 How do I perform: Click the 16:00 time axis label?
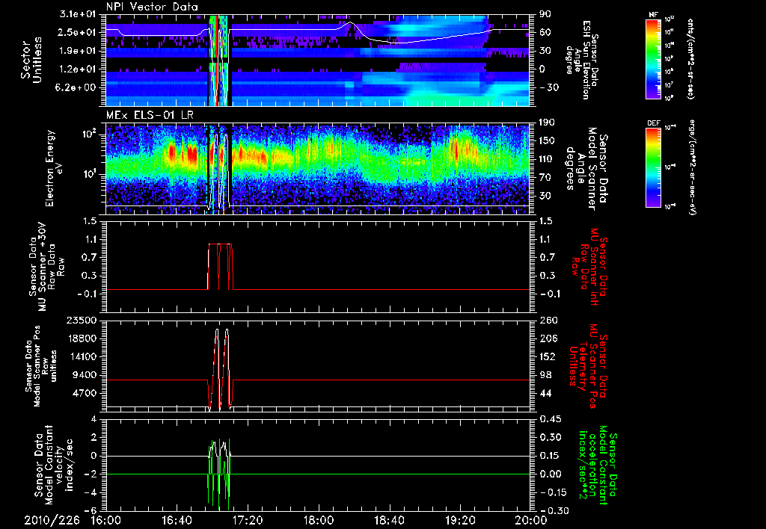[106, 519]
